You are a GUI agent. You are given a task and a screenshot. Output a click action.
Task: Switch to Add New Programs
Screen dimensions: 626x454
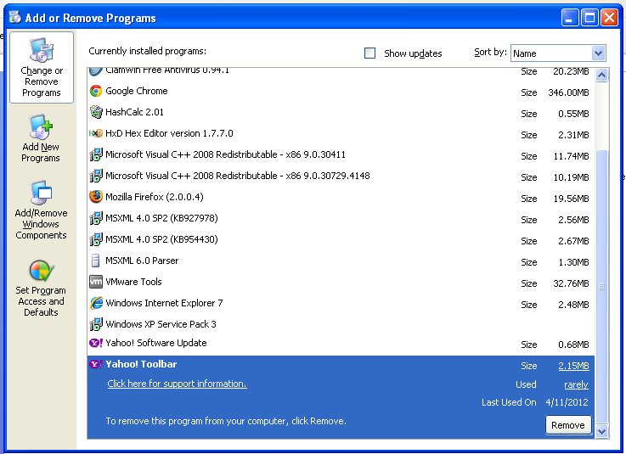(x=41, y=140)
